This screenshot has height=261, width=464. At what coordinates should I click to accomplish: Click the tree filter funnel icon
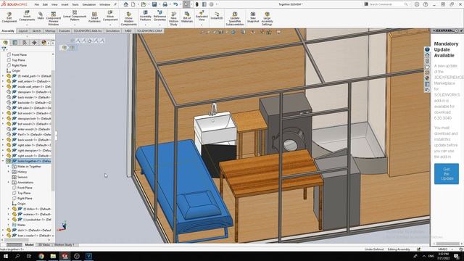4,49
